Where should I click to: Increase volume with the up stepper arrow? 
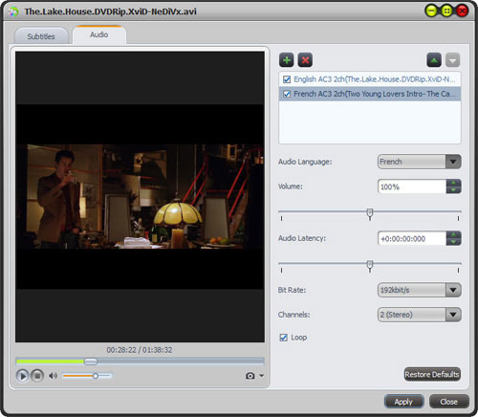tap(453, 183)
